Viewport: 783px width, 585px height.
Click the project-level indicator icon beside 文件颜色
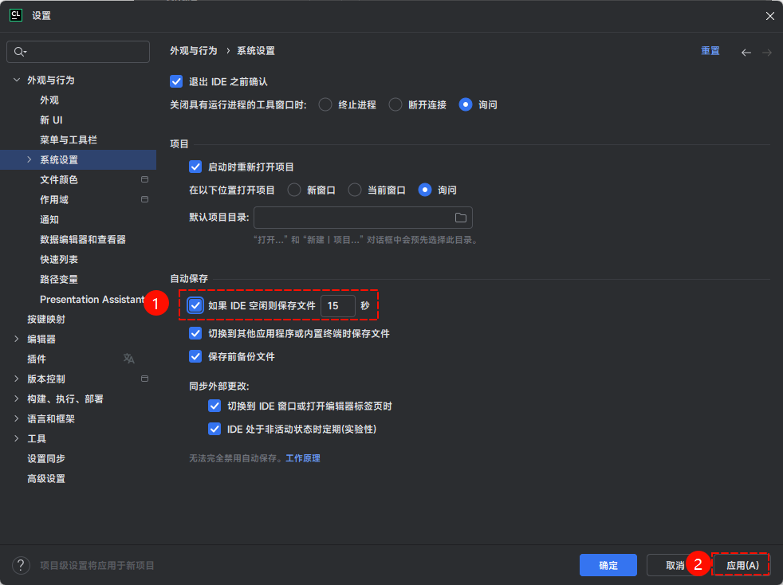point(144,179)
